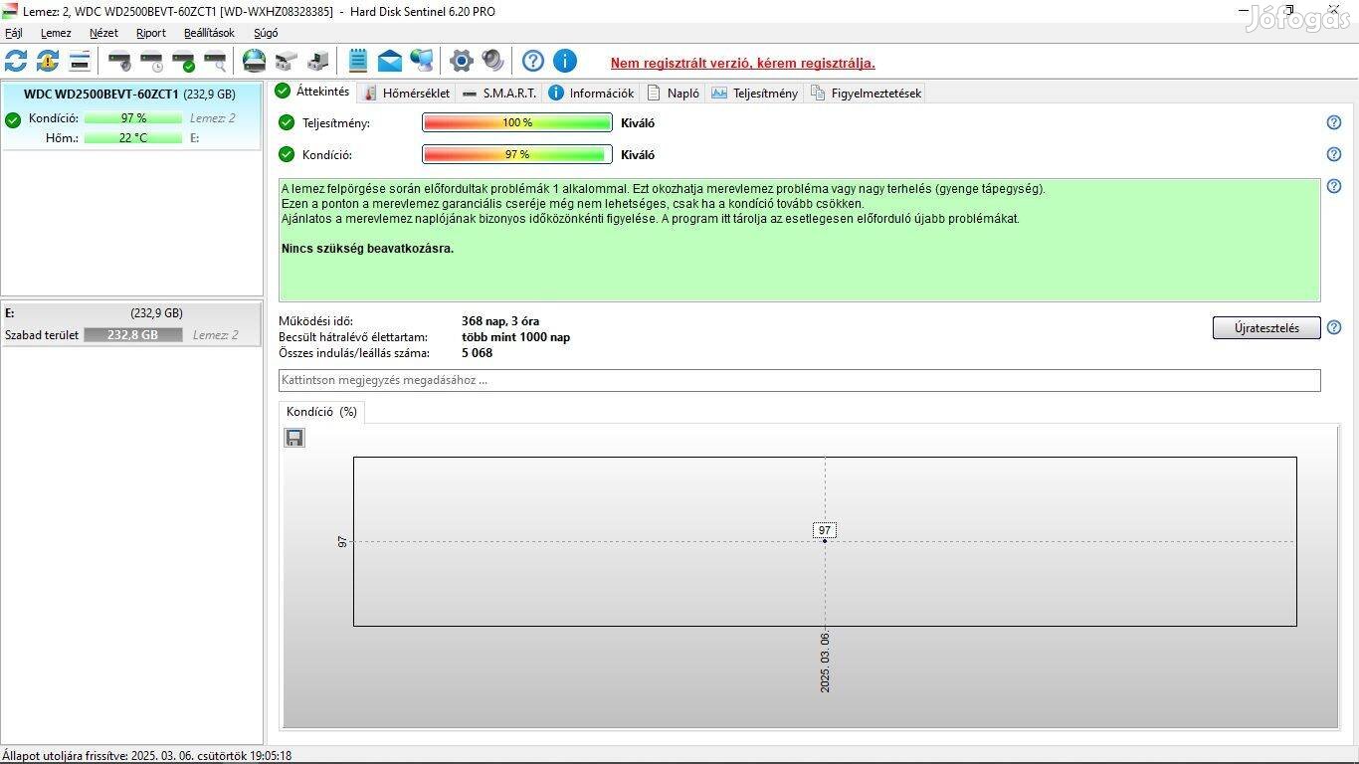Select the Áttekintés tab

[312, 92]
